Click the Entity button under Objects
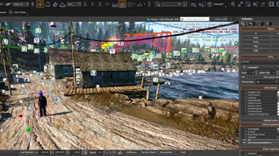279x156 pixels. [256, 42]
